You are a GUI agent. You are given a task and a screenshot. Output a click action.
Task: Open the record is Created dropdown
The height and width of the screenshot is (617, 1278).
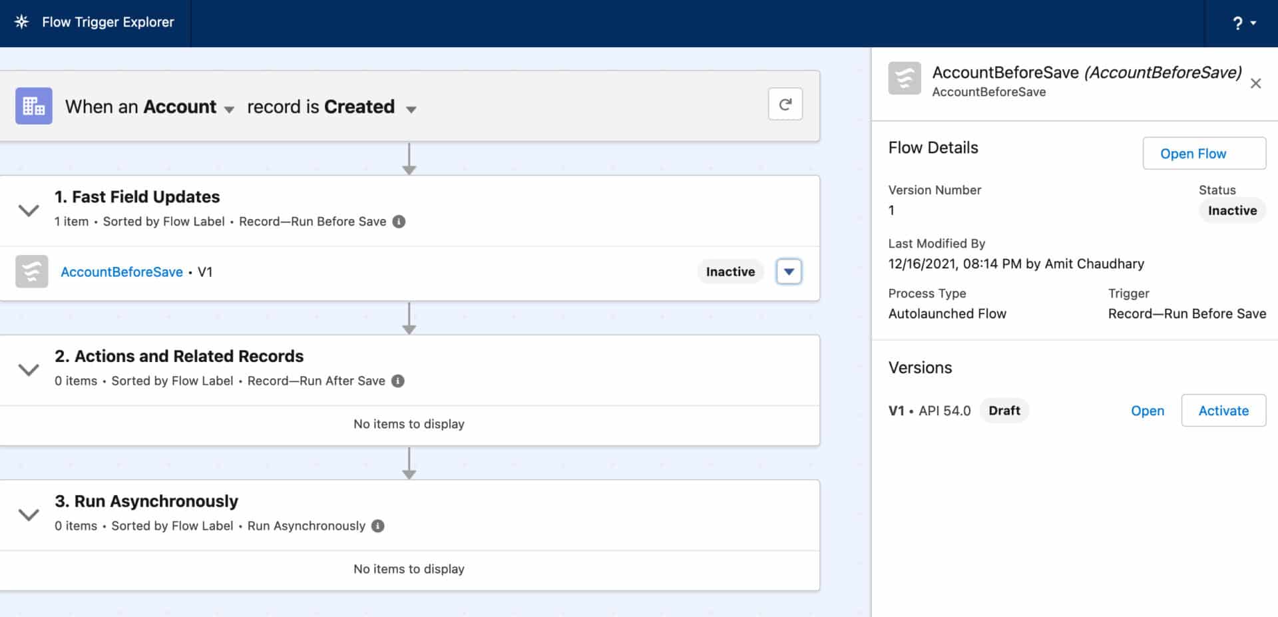coord(411,109)
